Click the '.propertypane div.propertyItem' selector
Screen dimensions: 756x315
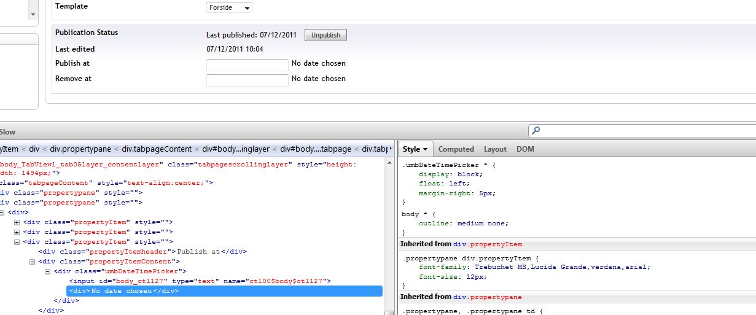(x=466, y=259)
